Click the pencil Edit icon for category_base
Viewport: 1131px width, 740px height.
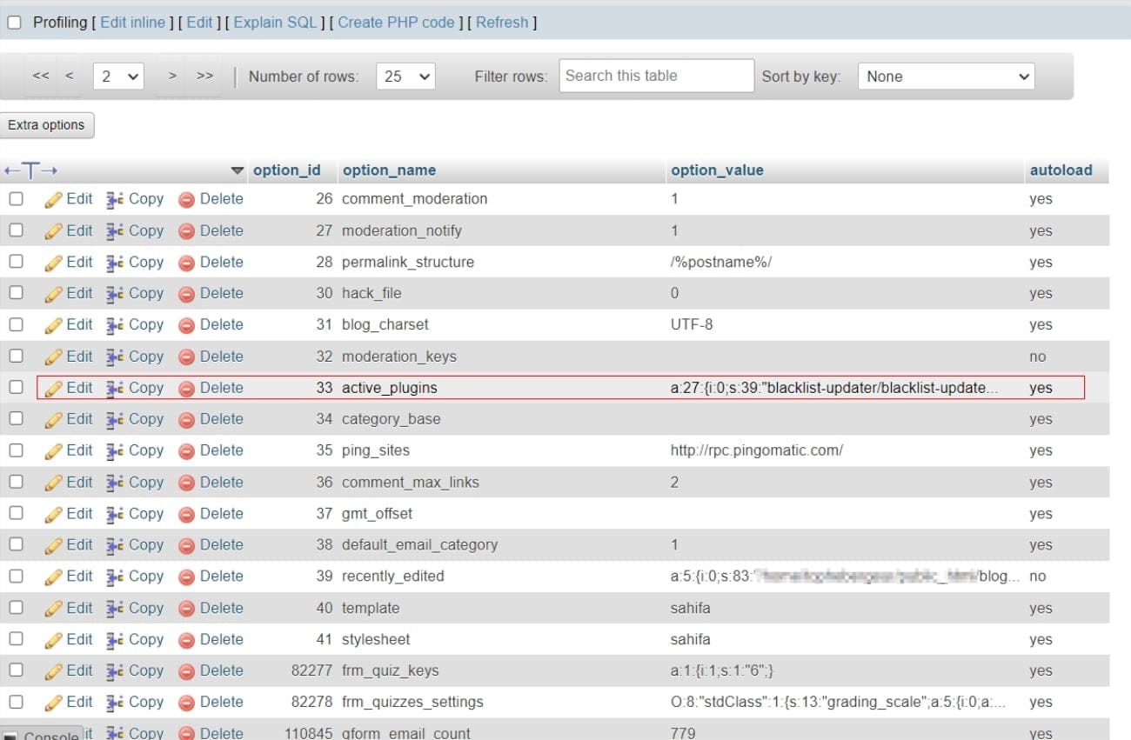coord(54,420)
